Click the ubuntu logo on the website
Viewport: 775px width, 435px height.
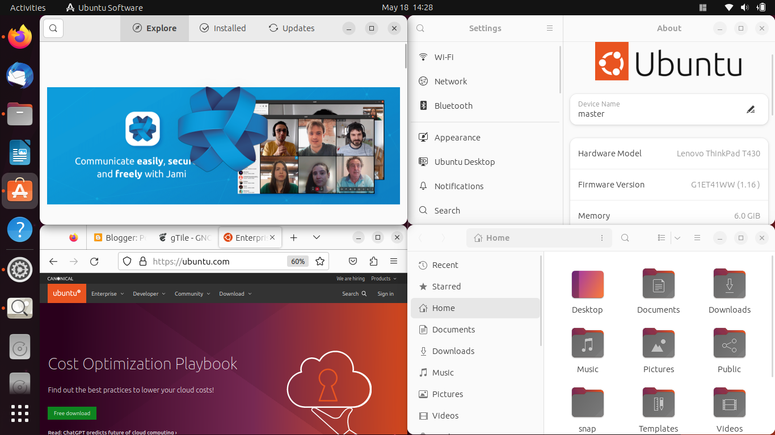(67, 293)
